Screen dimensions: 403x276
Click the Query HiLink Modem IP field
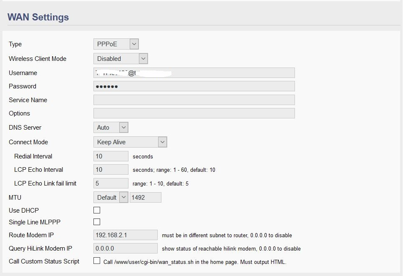(126, 248)
